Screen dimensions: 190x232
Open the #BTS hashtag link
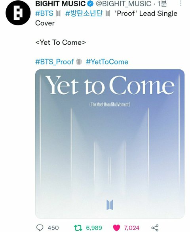(x=44, y=13)
